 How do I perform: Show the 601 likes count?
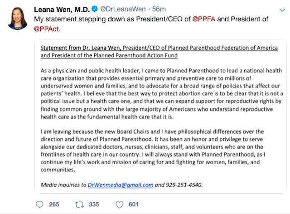133,204
